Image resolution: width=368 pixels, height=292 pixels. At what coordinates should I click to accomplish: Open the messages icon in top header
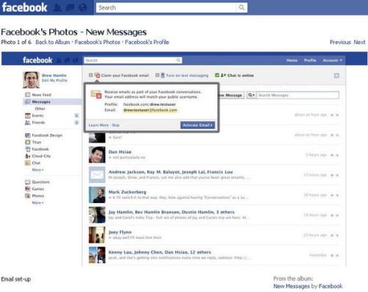click(71, 8)
